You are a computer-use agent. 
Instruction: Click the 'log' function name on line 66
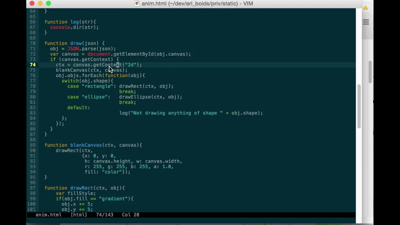coord(74,22)
